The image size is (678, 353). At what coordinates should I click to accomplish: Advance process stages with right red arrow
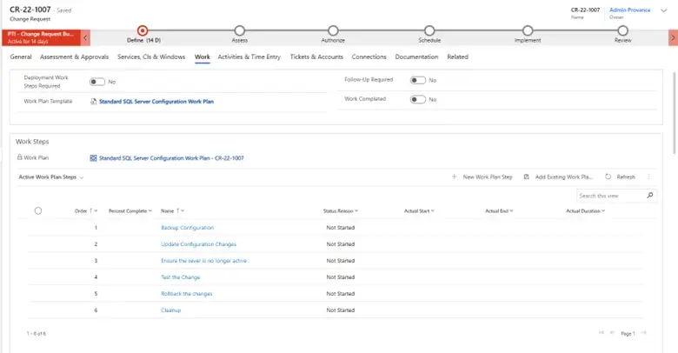673,37
